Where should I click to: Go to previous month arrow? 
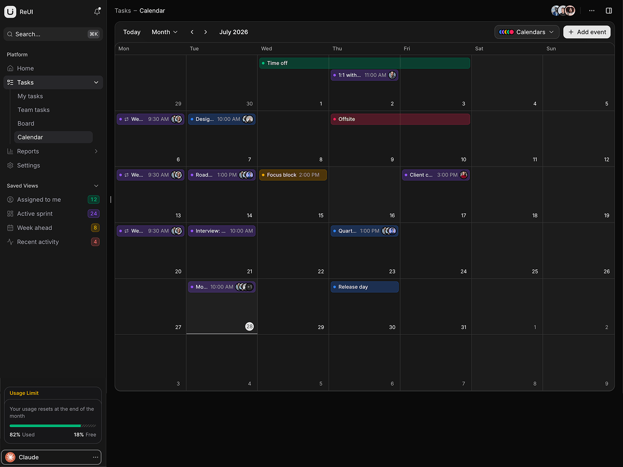point(192,32)
